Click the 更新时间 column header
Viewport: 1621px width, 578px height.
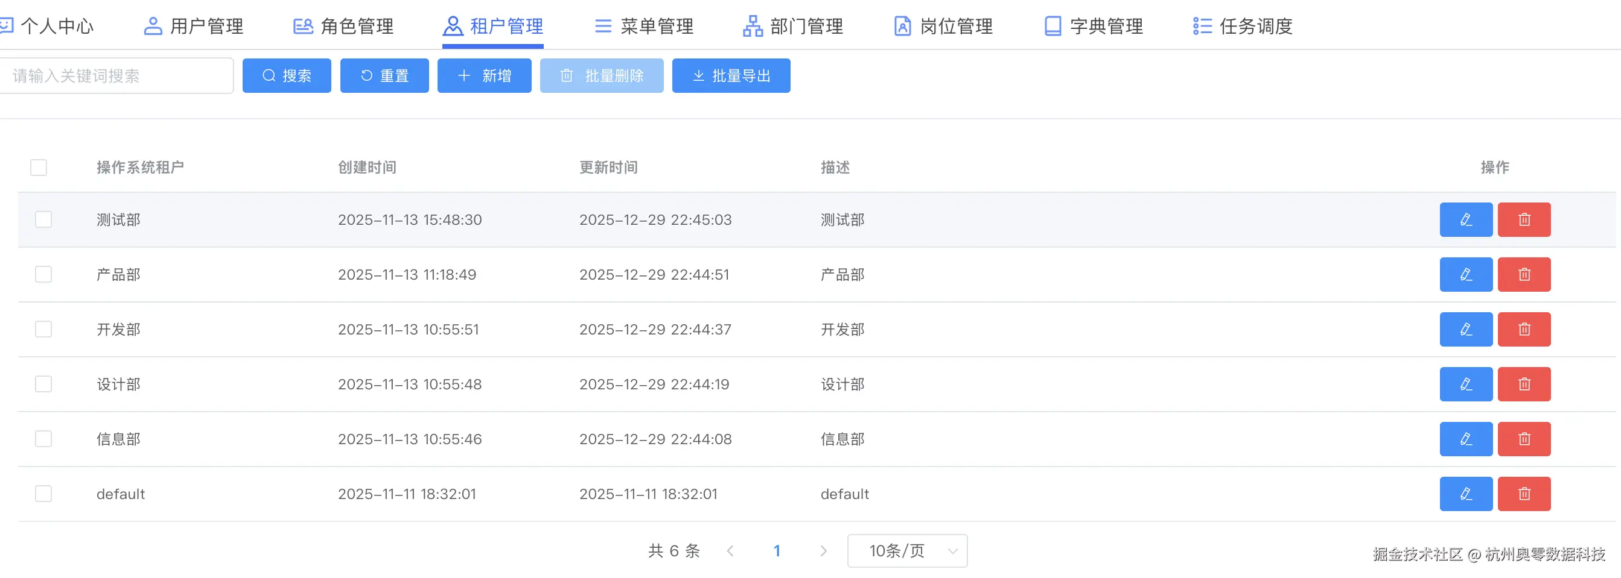(608, 167)
